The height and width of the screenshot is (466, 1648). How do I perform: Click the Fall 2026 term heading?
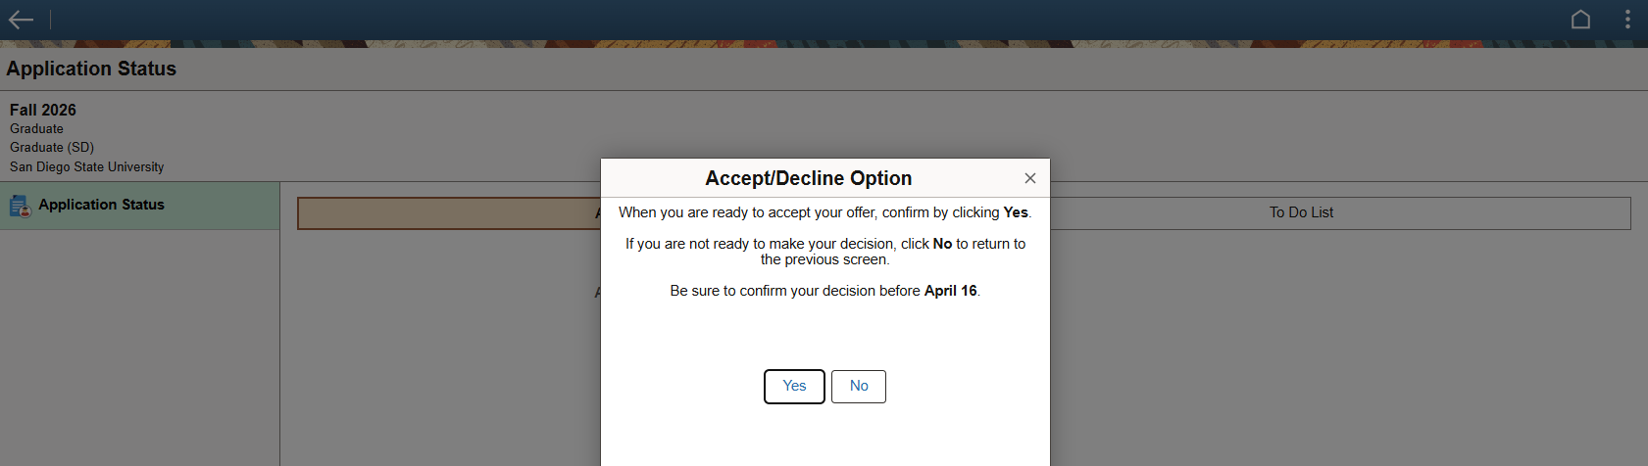[x=43, y=110]
